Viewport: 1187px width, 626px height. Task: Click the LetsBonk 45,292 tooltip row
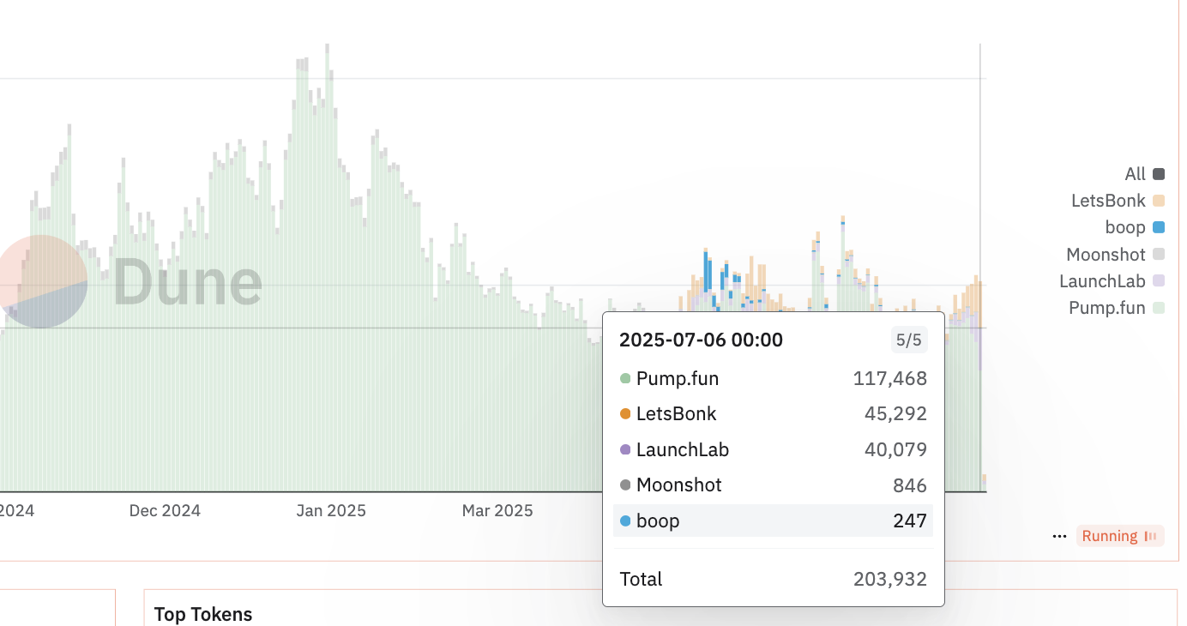click(x=773, y=414)
